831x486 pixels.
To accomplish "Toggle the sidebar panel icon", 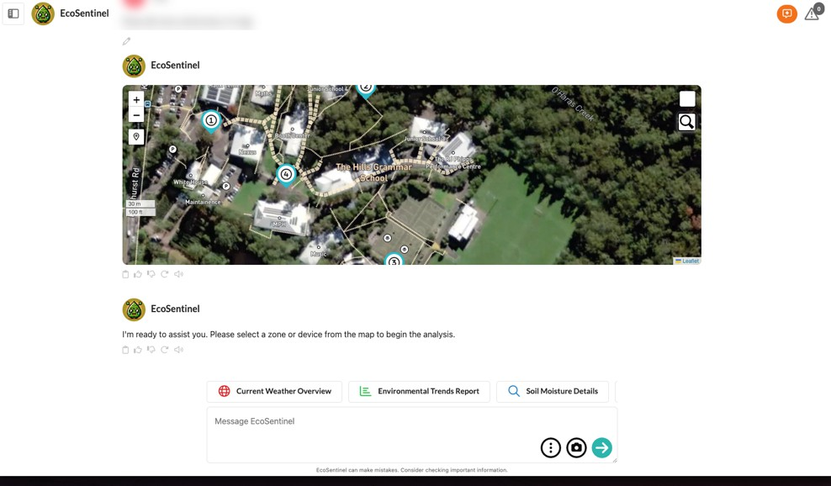I will click(x=13, y=13).
